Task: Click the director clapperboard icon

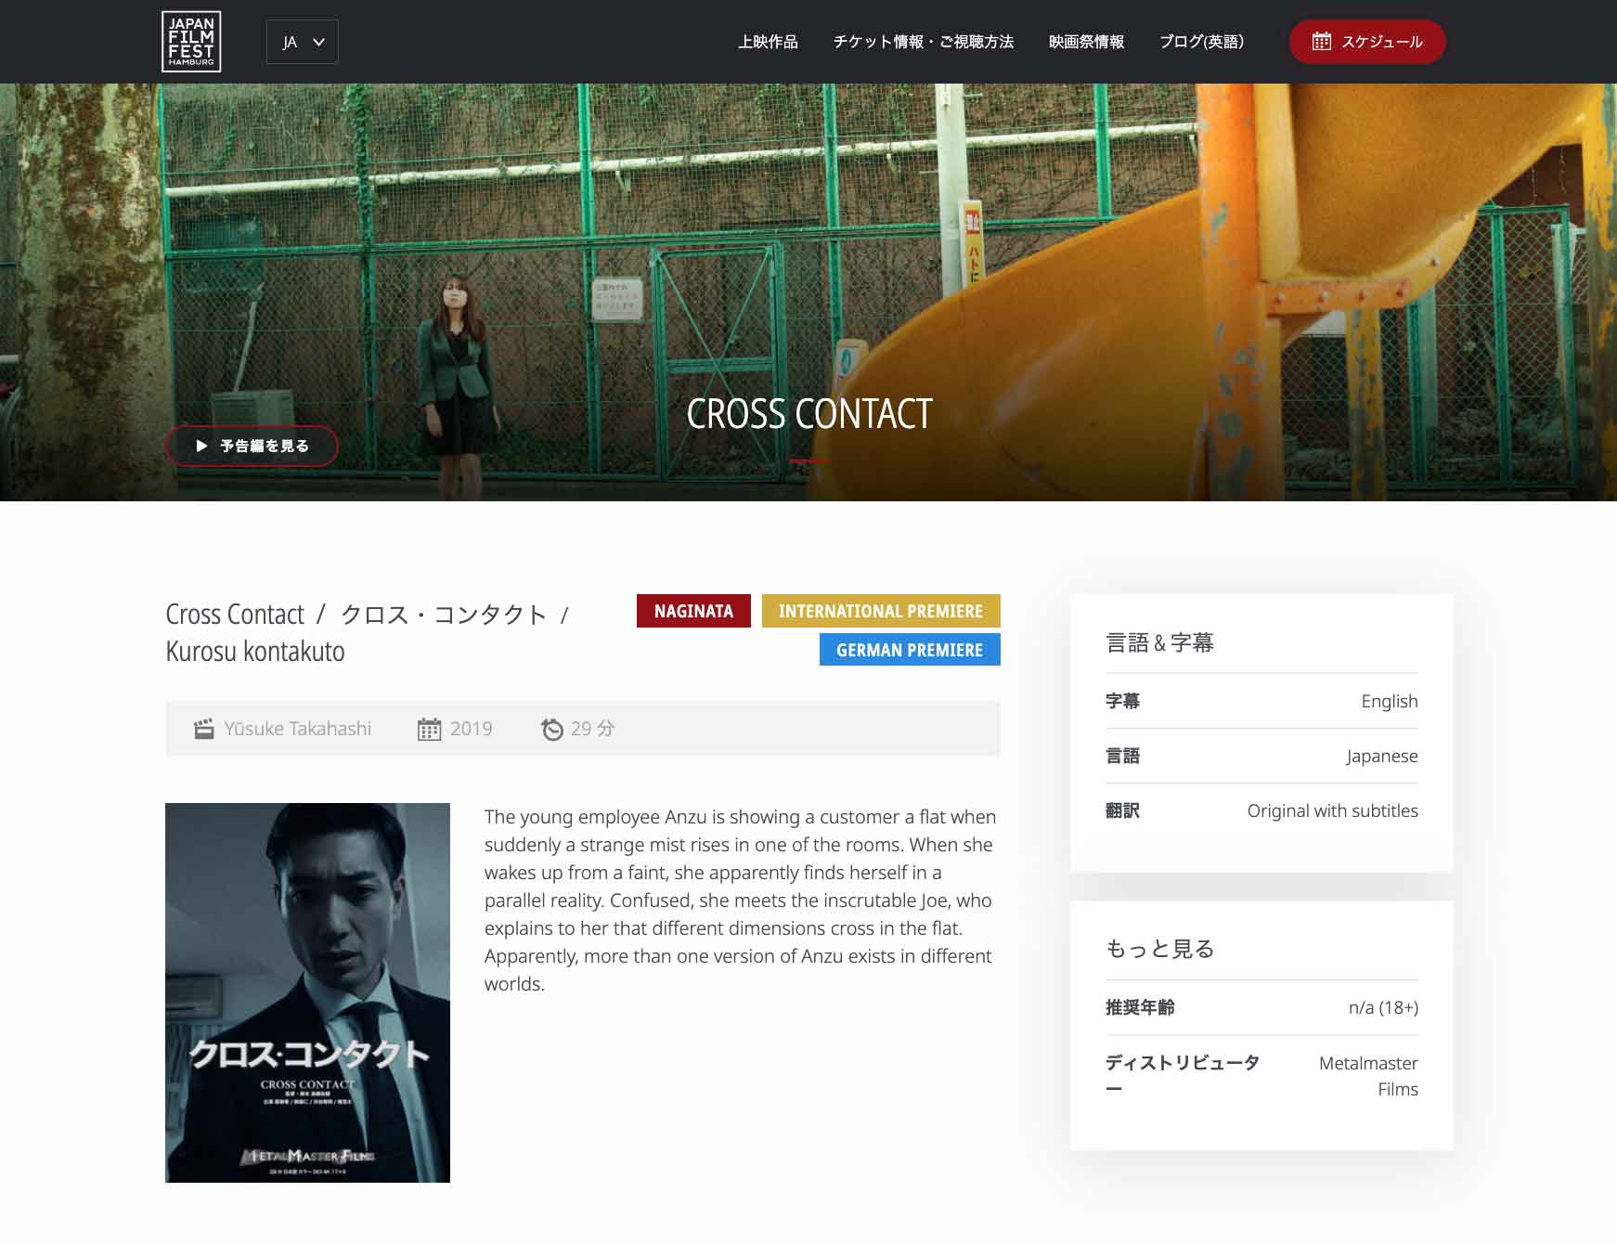Action: pos(204,729)
